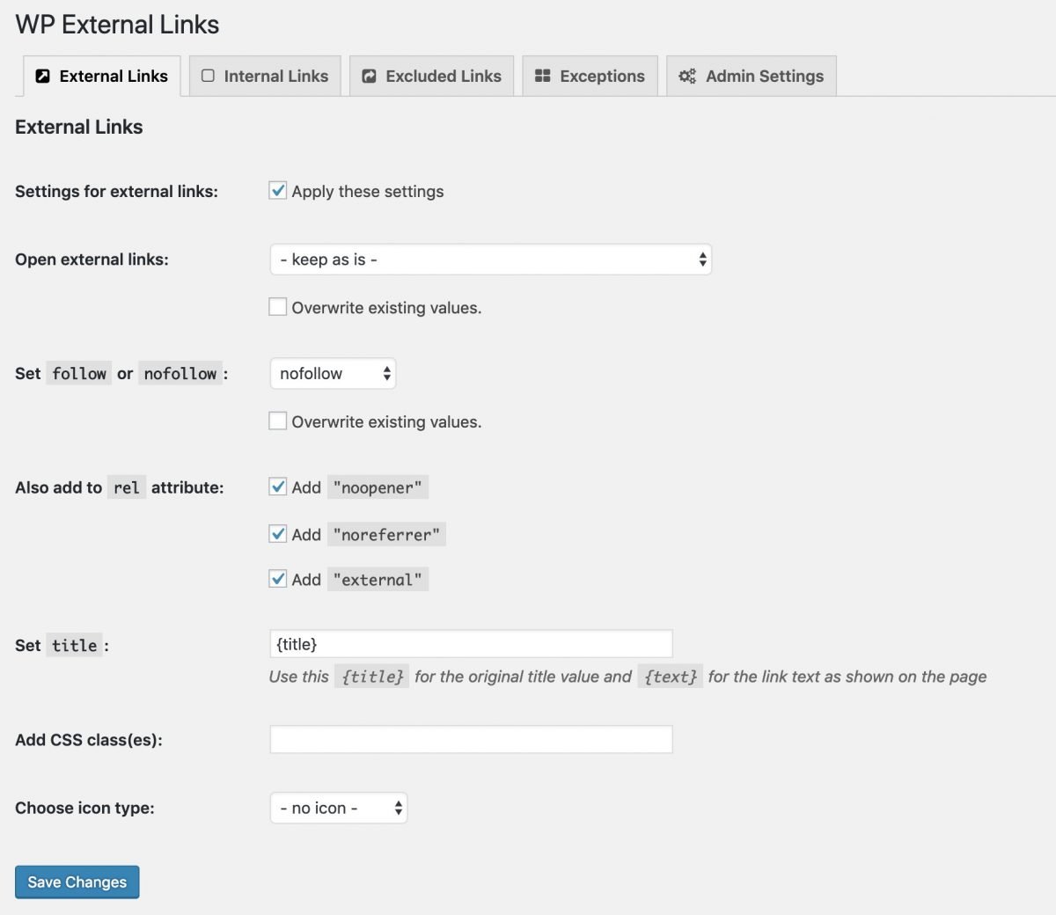Click the Set title input containing {title}

pyautogui.click(x=472, y=643)
